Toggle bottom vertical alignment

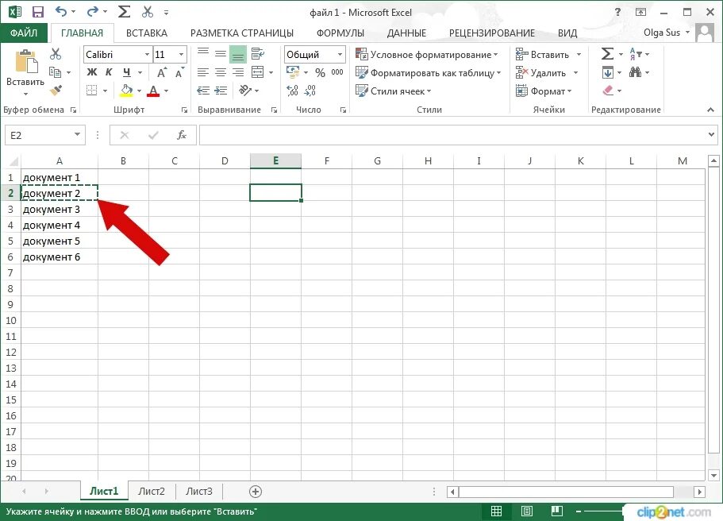238,55
